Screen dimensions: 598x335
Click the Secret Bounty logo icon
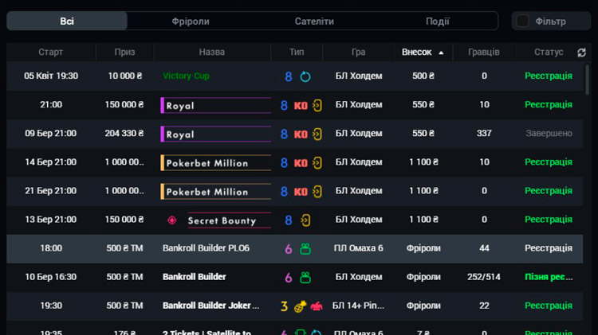pyautogui.click(x=171, y=220)
